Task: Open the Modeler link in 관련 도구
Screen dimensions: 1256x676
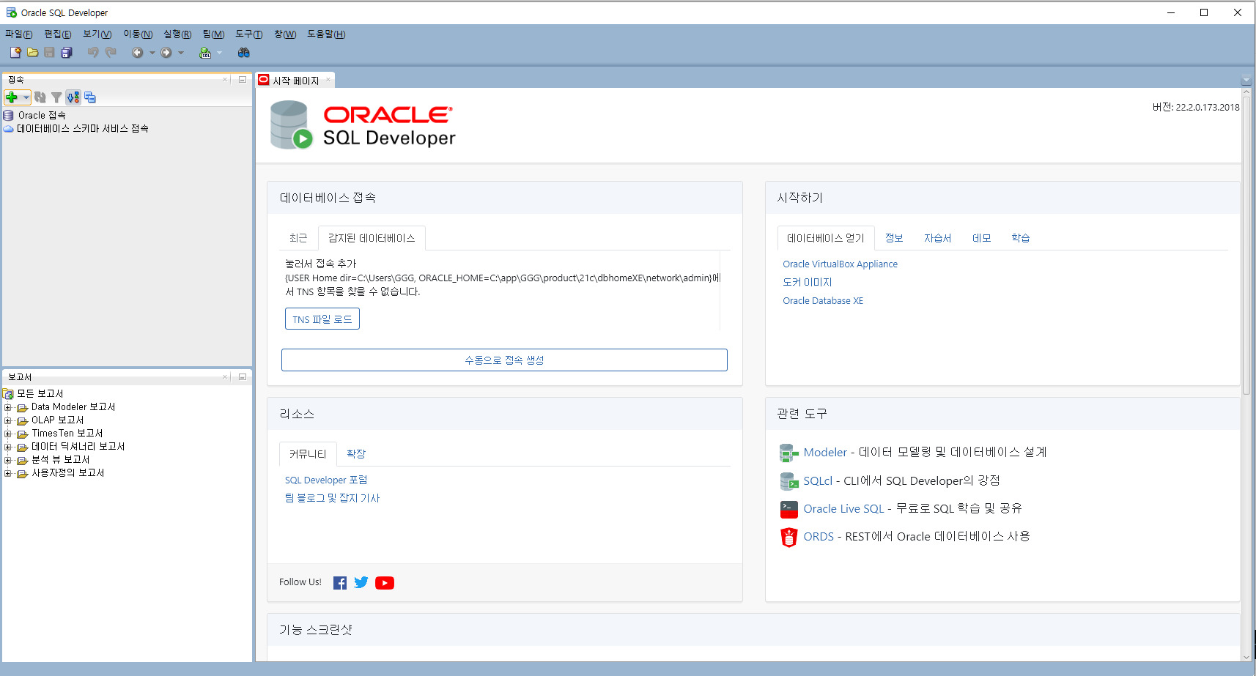Action: [x=825, y=453]
